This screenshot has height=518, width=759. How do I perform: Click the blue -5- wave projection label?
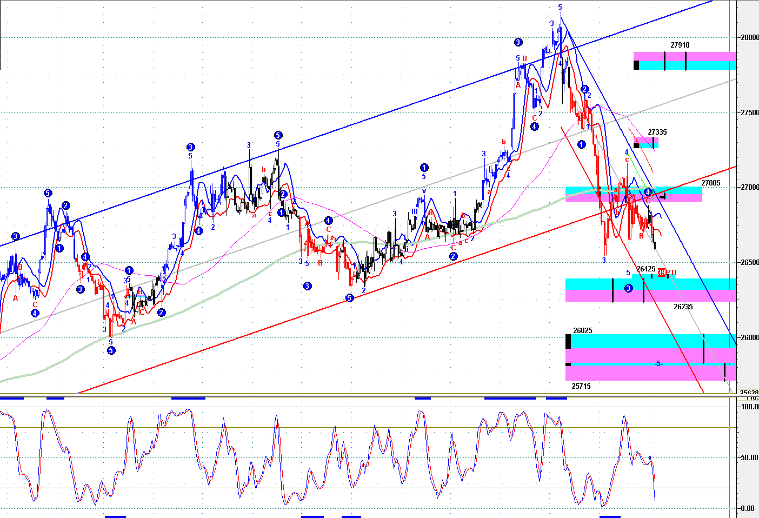point(658,364)
